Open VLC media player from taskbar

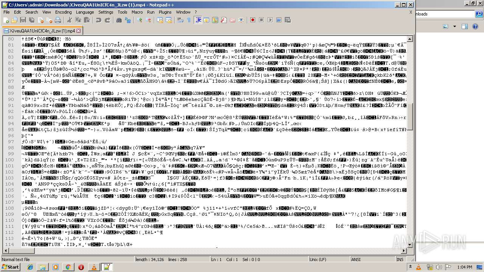(94, 267)
